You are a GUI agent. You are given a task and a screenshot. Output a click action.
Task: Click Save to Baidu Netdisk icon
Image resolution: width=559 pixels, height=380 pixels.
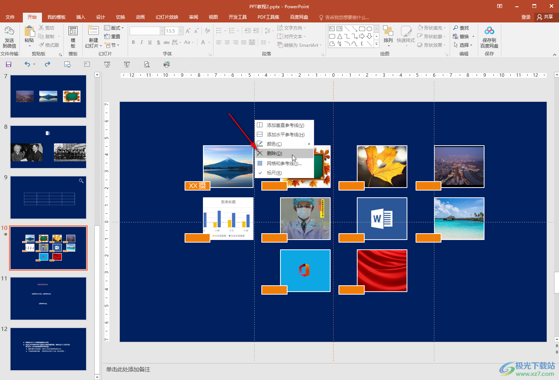click(489, 37)
